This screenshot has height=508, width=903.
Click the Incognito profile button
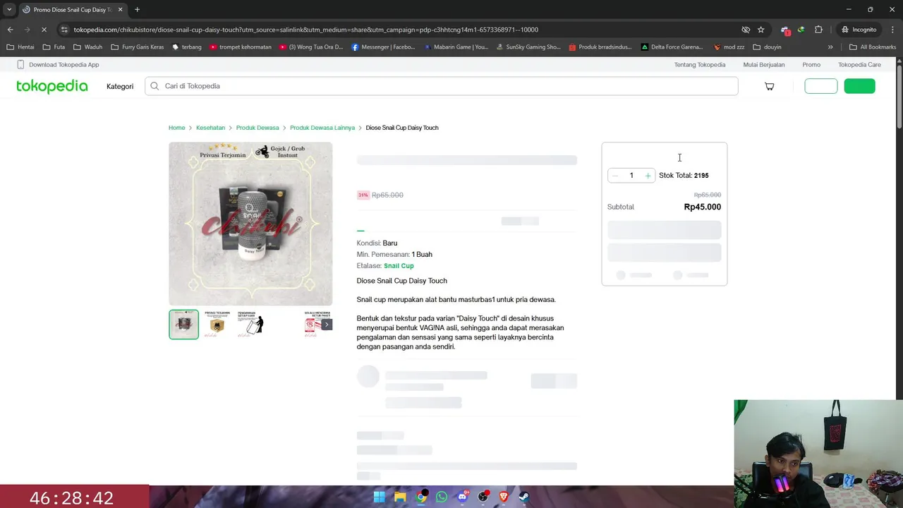coord(859,30)
